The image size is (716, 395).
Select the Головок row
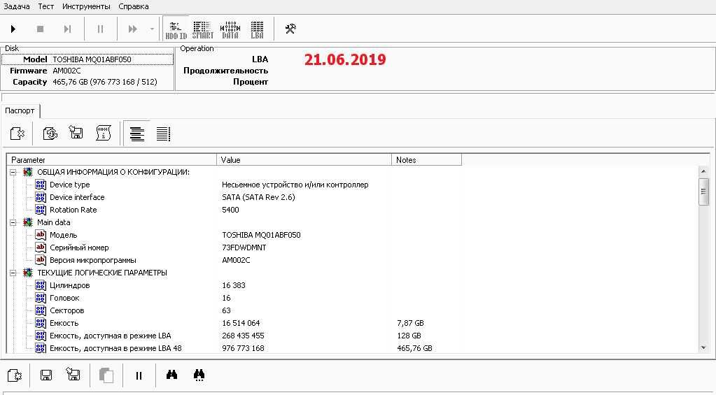point(351,298)
